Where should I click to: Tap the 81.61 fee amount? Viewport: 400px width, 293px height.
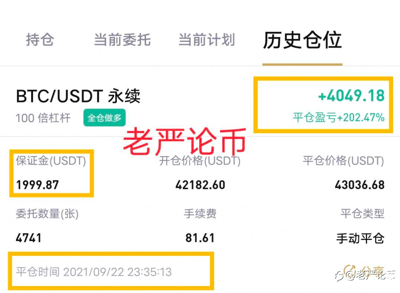click(200, 238)
